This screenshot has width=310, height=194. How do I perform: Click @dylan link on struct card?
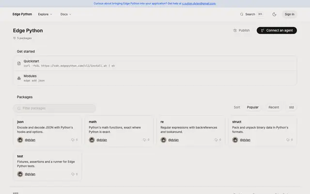tap(245, 140)
